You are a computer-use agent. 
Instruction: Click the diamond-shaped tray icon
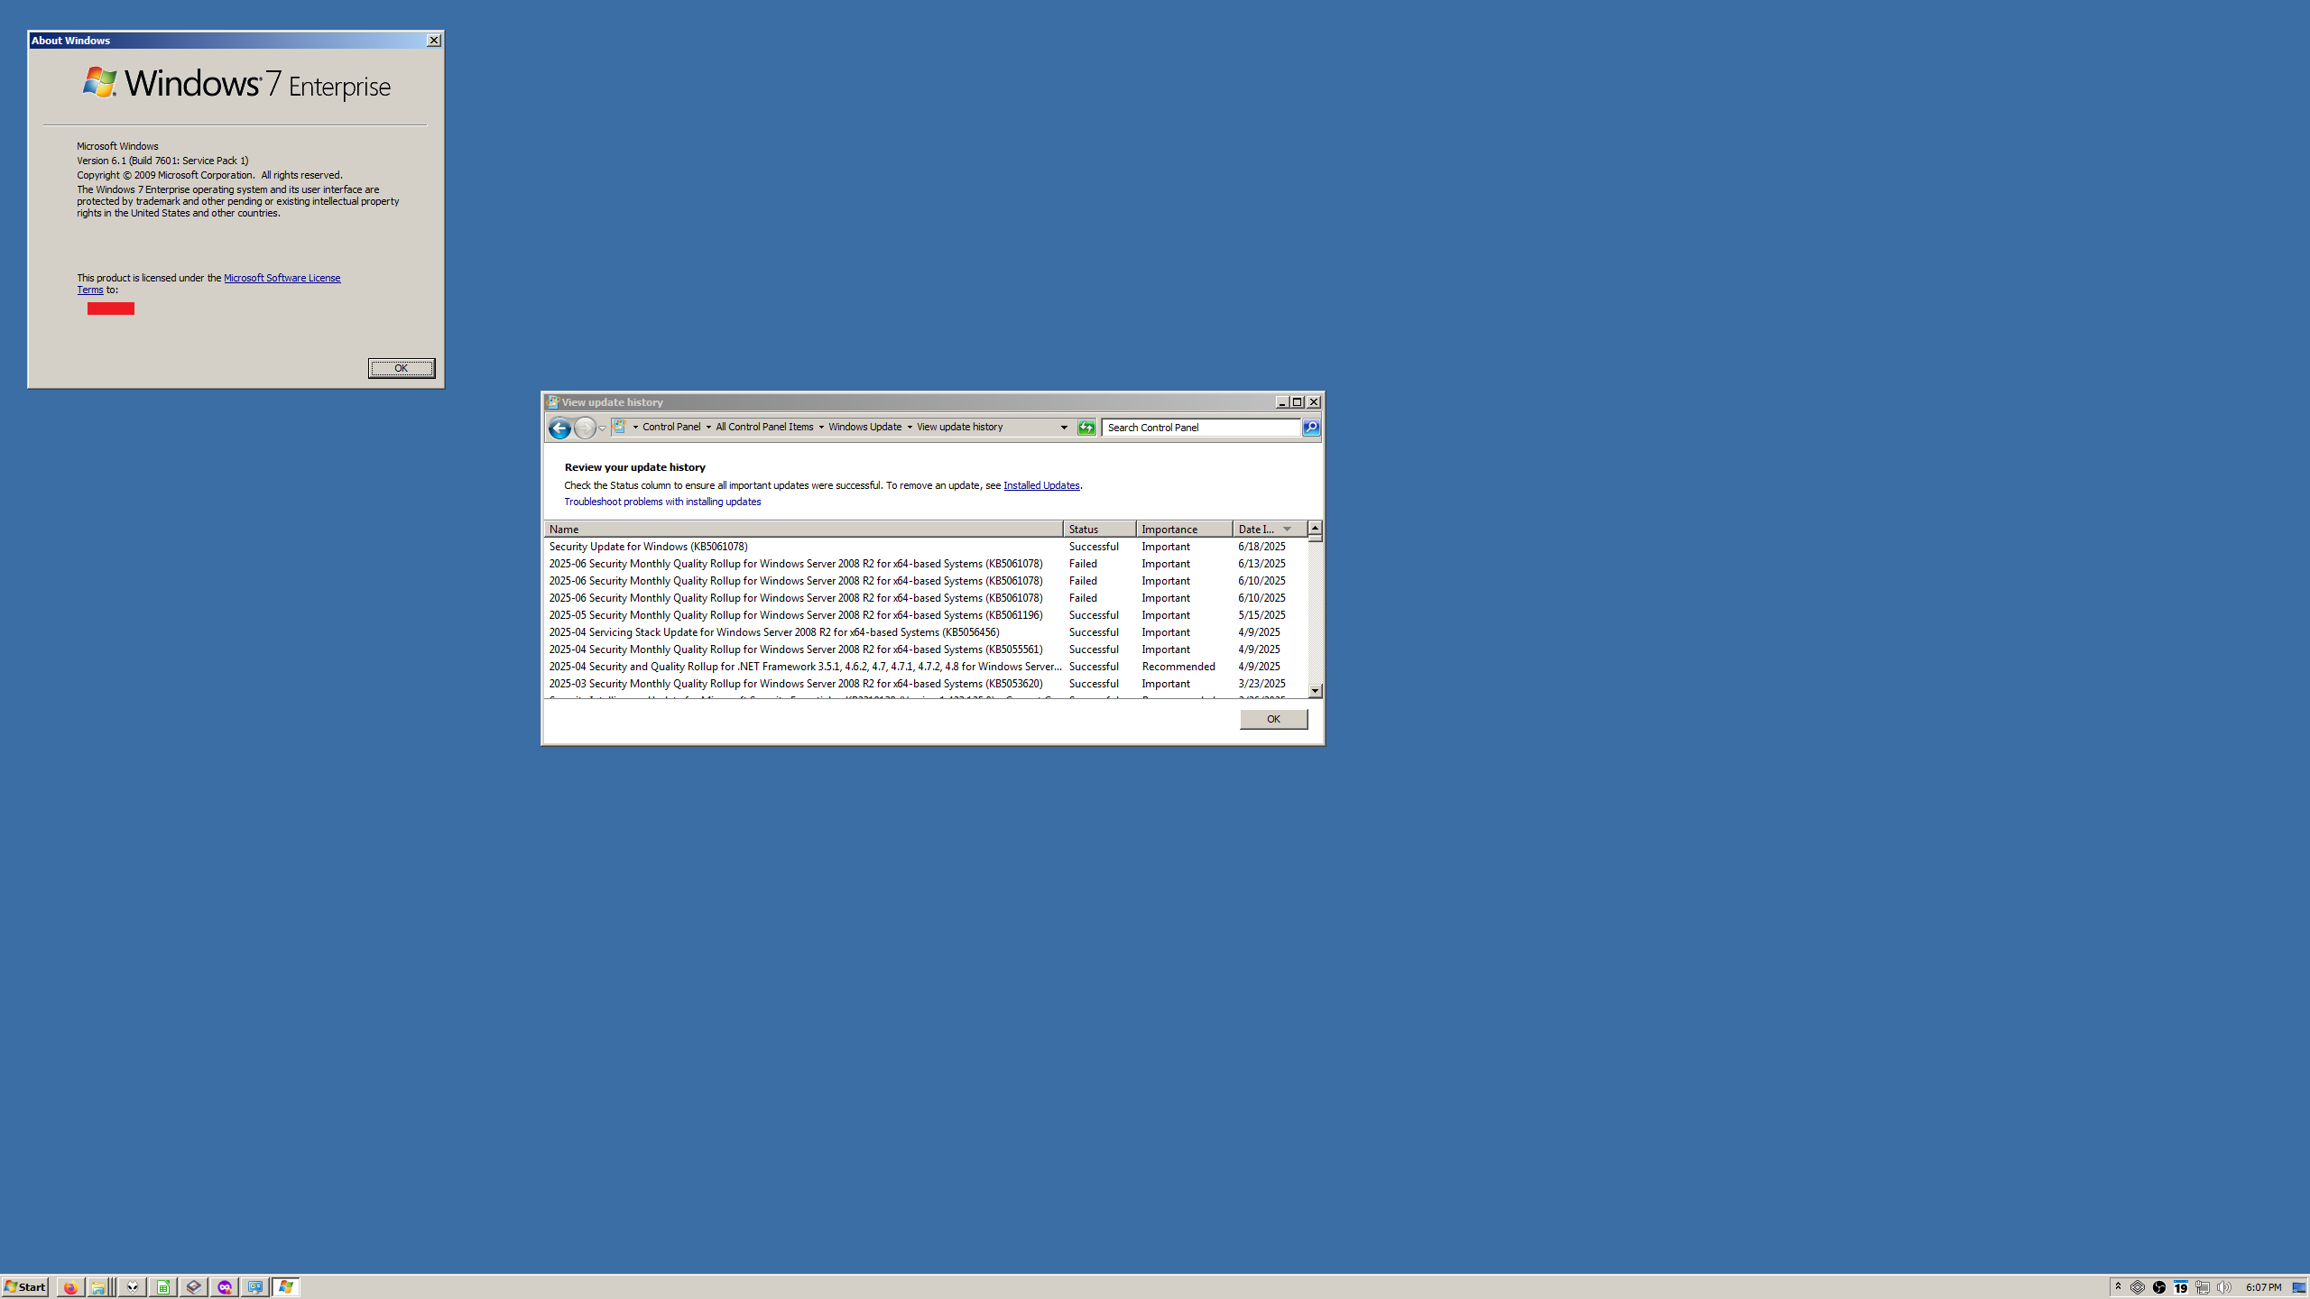pos(2138,1287)
